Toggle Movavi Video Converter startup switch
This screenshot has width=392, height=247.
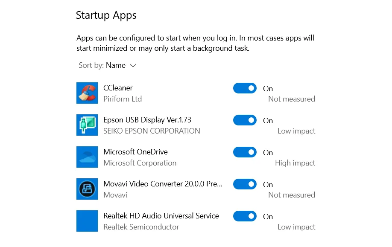(x=245, y=184)
